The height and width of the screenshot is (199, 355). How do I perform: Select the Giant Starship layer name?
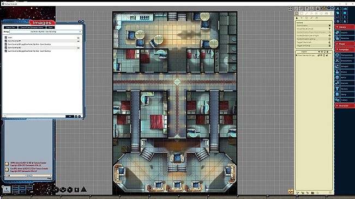[306, 55]
